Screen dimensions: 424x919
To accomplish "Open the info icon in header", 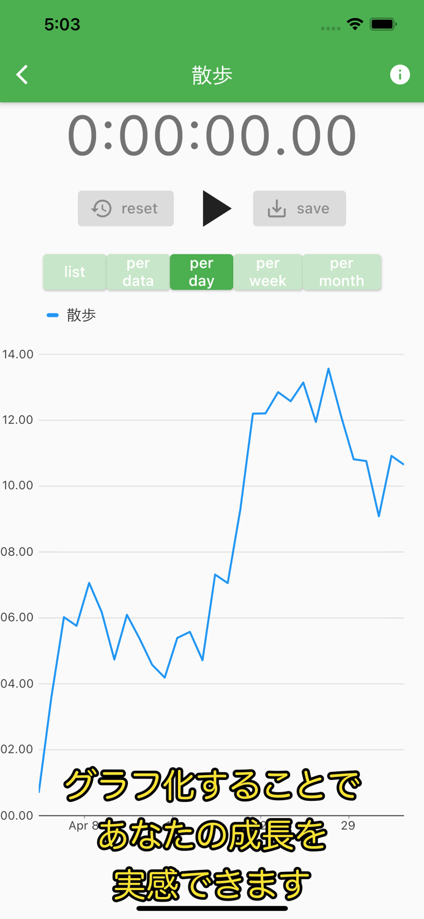I will pyautogui.click(x=400, y=75).
